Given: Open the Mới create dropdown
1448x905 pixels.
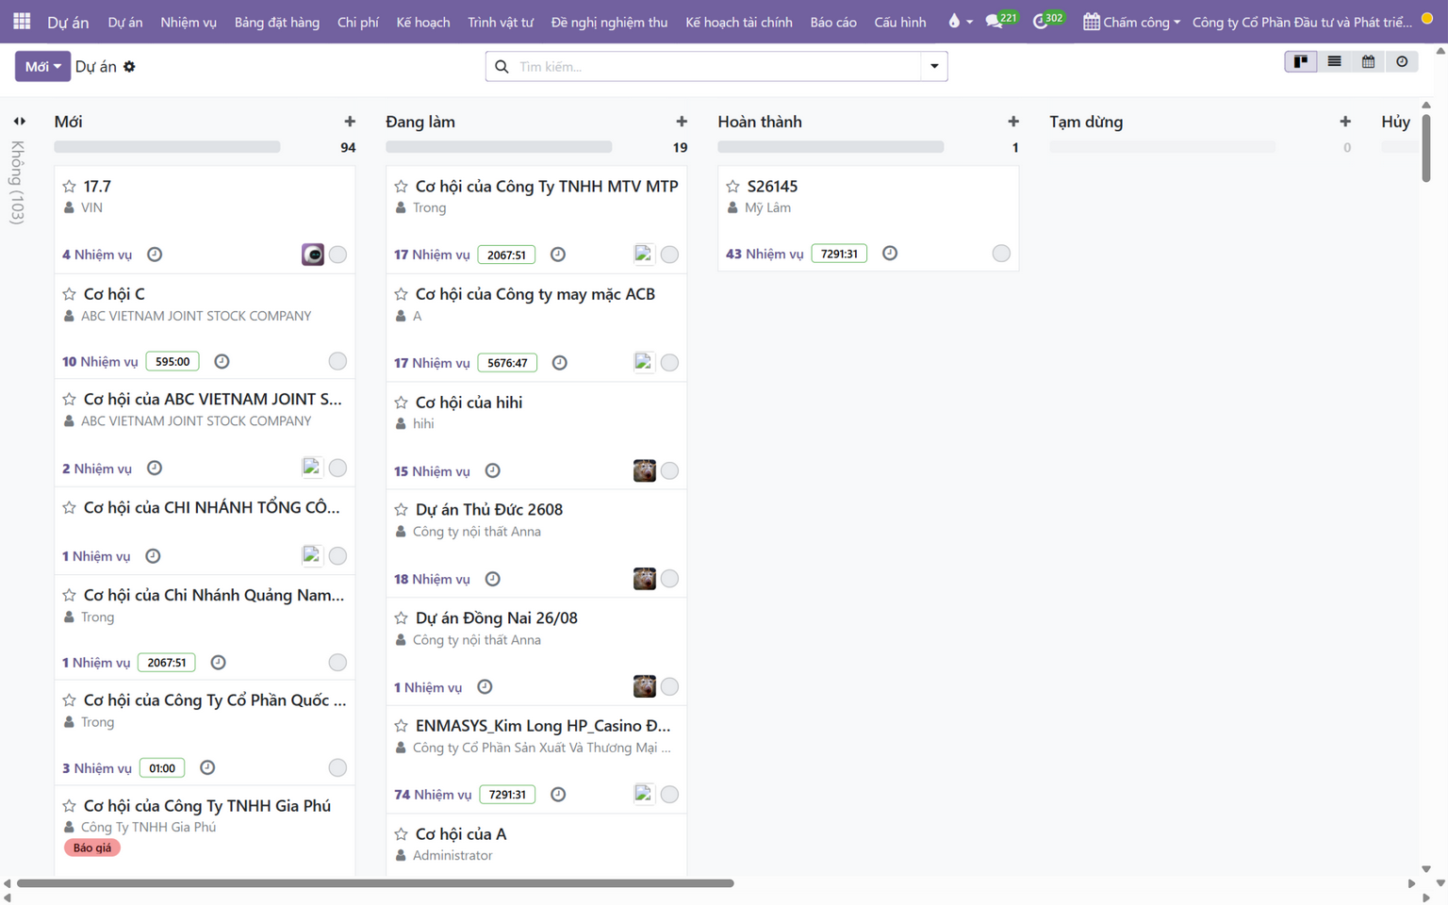Looking at the screenshot, I should click(42, 67).
